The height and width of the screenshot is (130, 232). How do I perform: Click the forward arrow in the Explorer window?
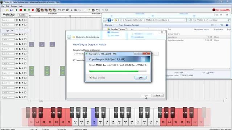pyautogui.click(x=109, y=20)
